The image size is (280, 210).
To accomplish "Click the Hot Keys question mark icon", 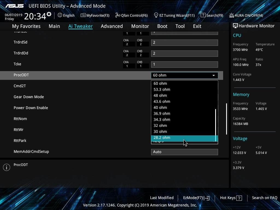I will point(239,198).
